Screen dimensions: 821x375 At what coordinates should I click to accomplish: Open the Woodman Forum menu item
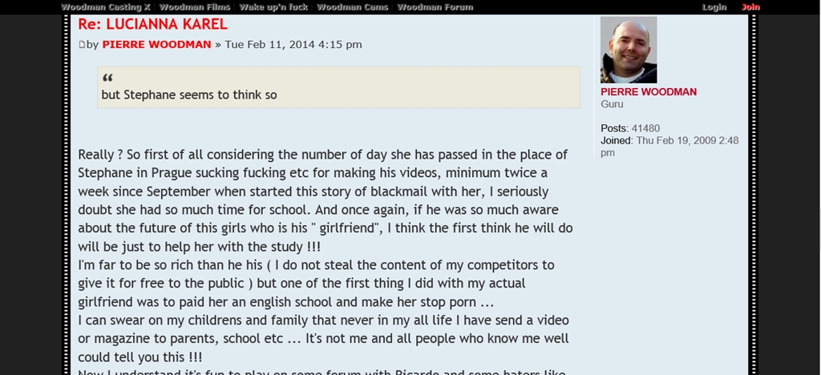(435, 7)
